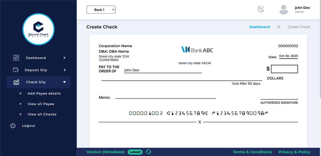Click the date field Oct 30, 2025
Viewport: 321px width, 156px height.
[x=288, y=56]
